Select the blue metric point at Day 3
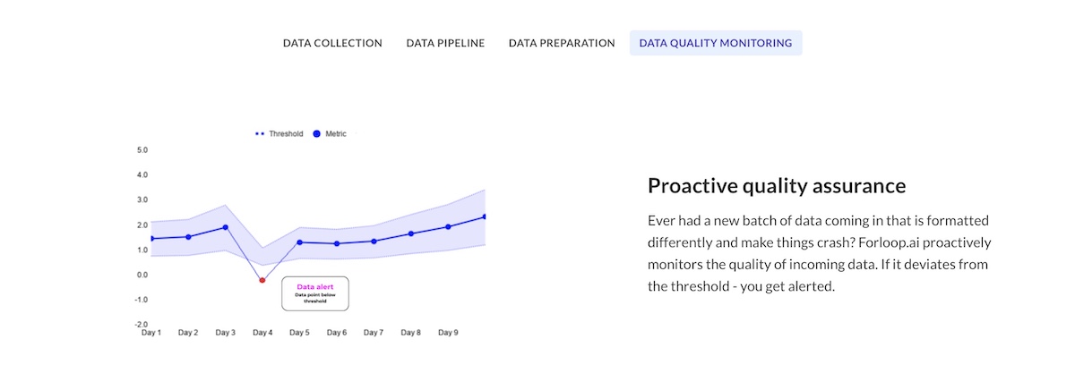Image resolution: width=1075 pixels, height=390 pixels. coord(226,227)
